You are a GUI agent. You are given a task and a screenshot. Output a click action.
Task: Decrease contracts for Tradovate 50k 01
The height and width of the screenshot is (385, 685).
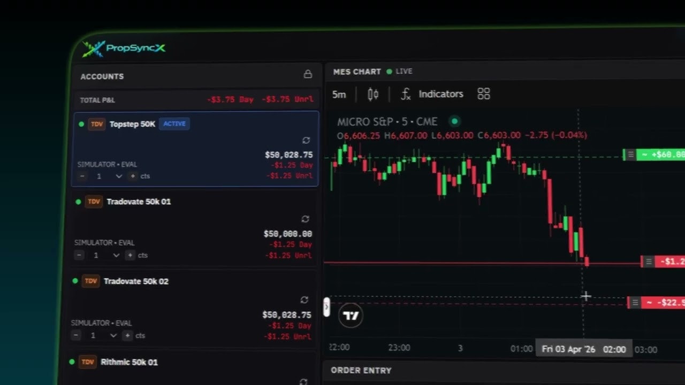click(79, 256)
